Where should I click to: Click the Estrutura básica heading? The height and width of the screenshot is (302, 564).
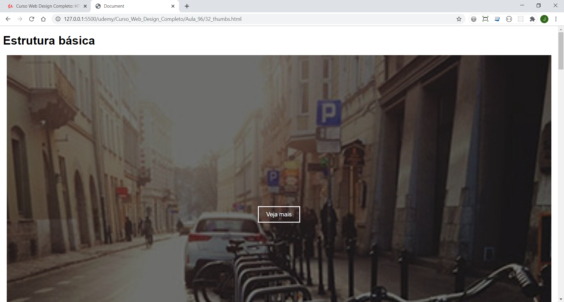pyautogui.click(x=49, y=40)
